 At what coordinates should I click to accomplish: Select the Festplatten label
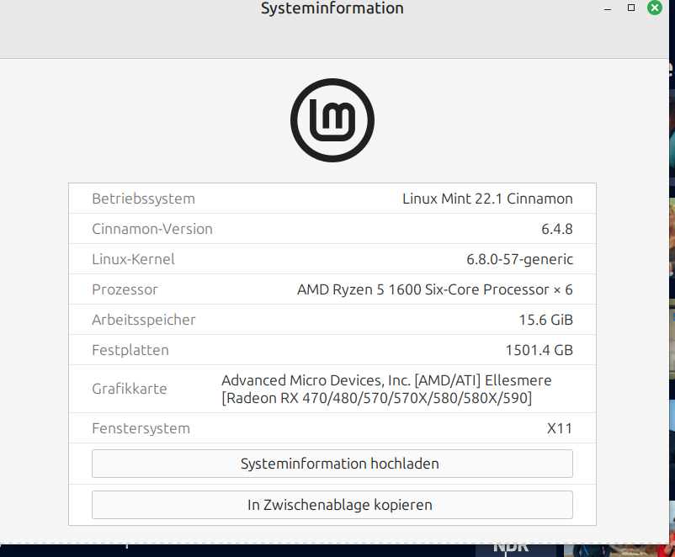(x=130, y=350)
